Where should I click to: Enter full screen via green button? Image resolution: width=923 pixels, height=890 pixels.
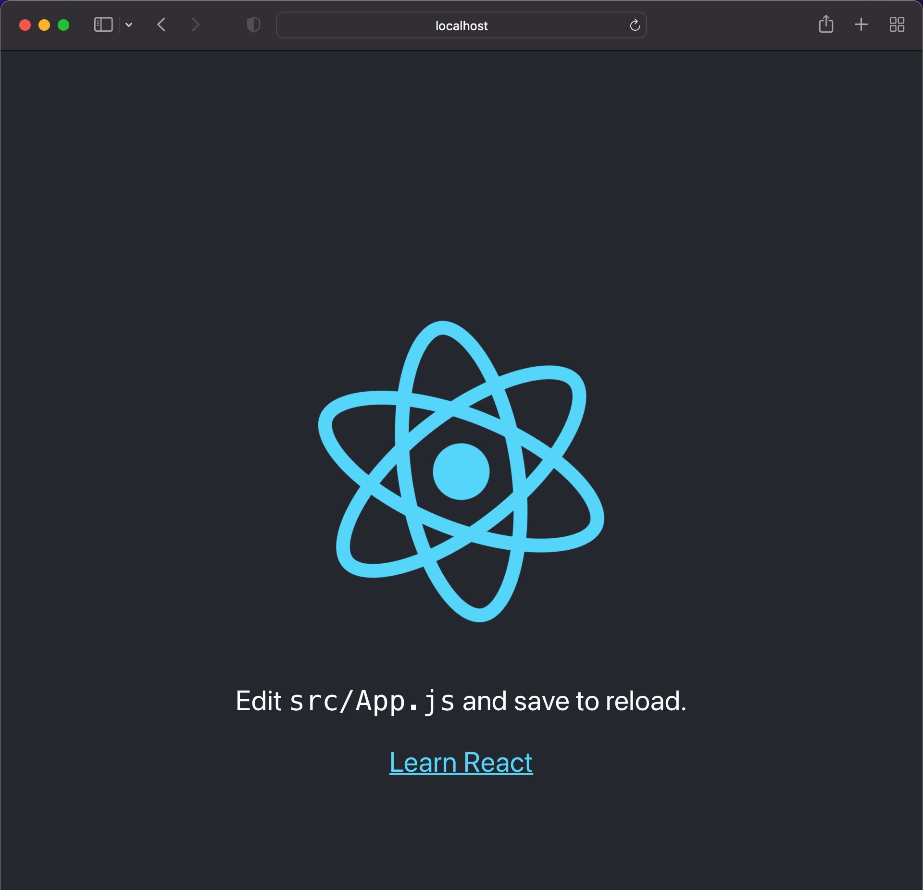click(63, 25)
